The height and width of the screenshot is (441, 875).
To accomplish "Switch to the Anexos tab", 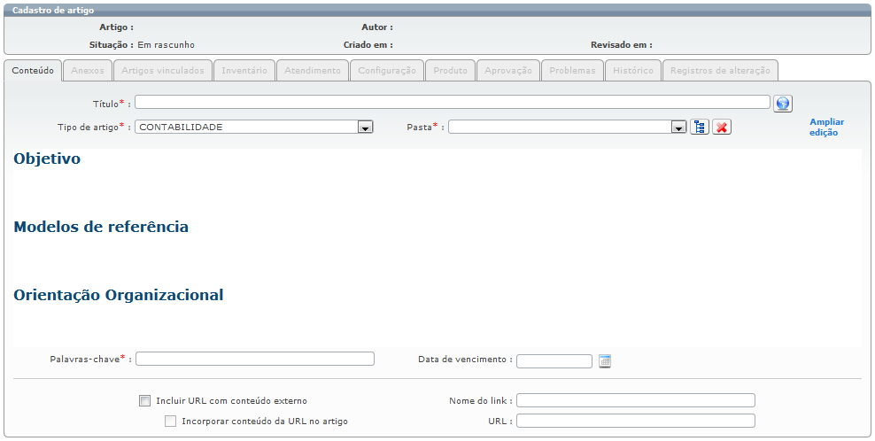I will [88, 71].
